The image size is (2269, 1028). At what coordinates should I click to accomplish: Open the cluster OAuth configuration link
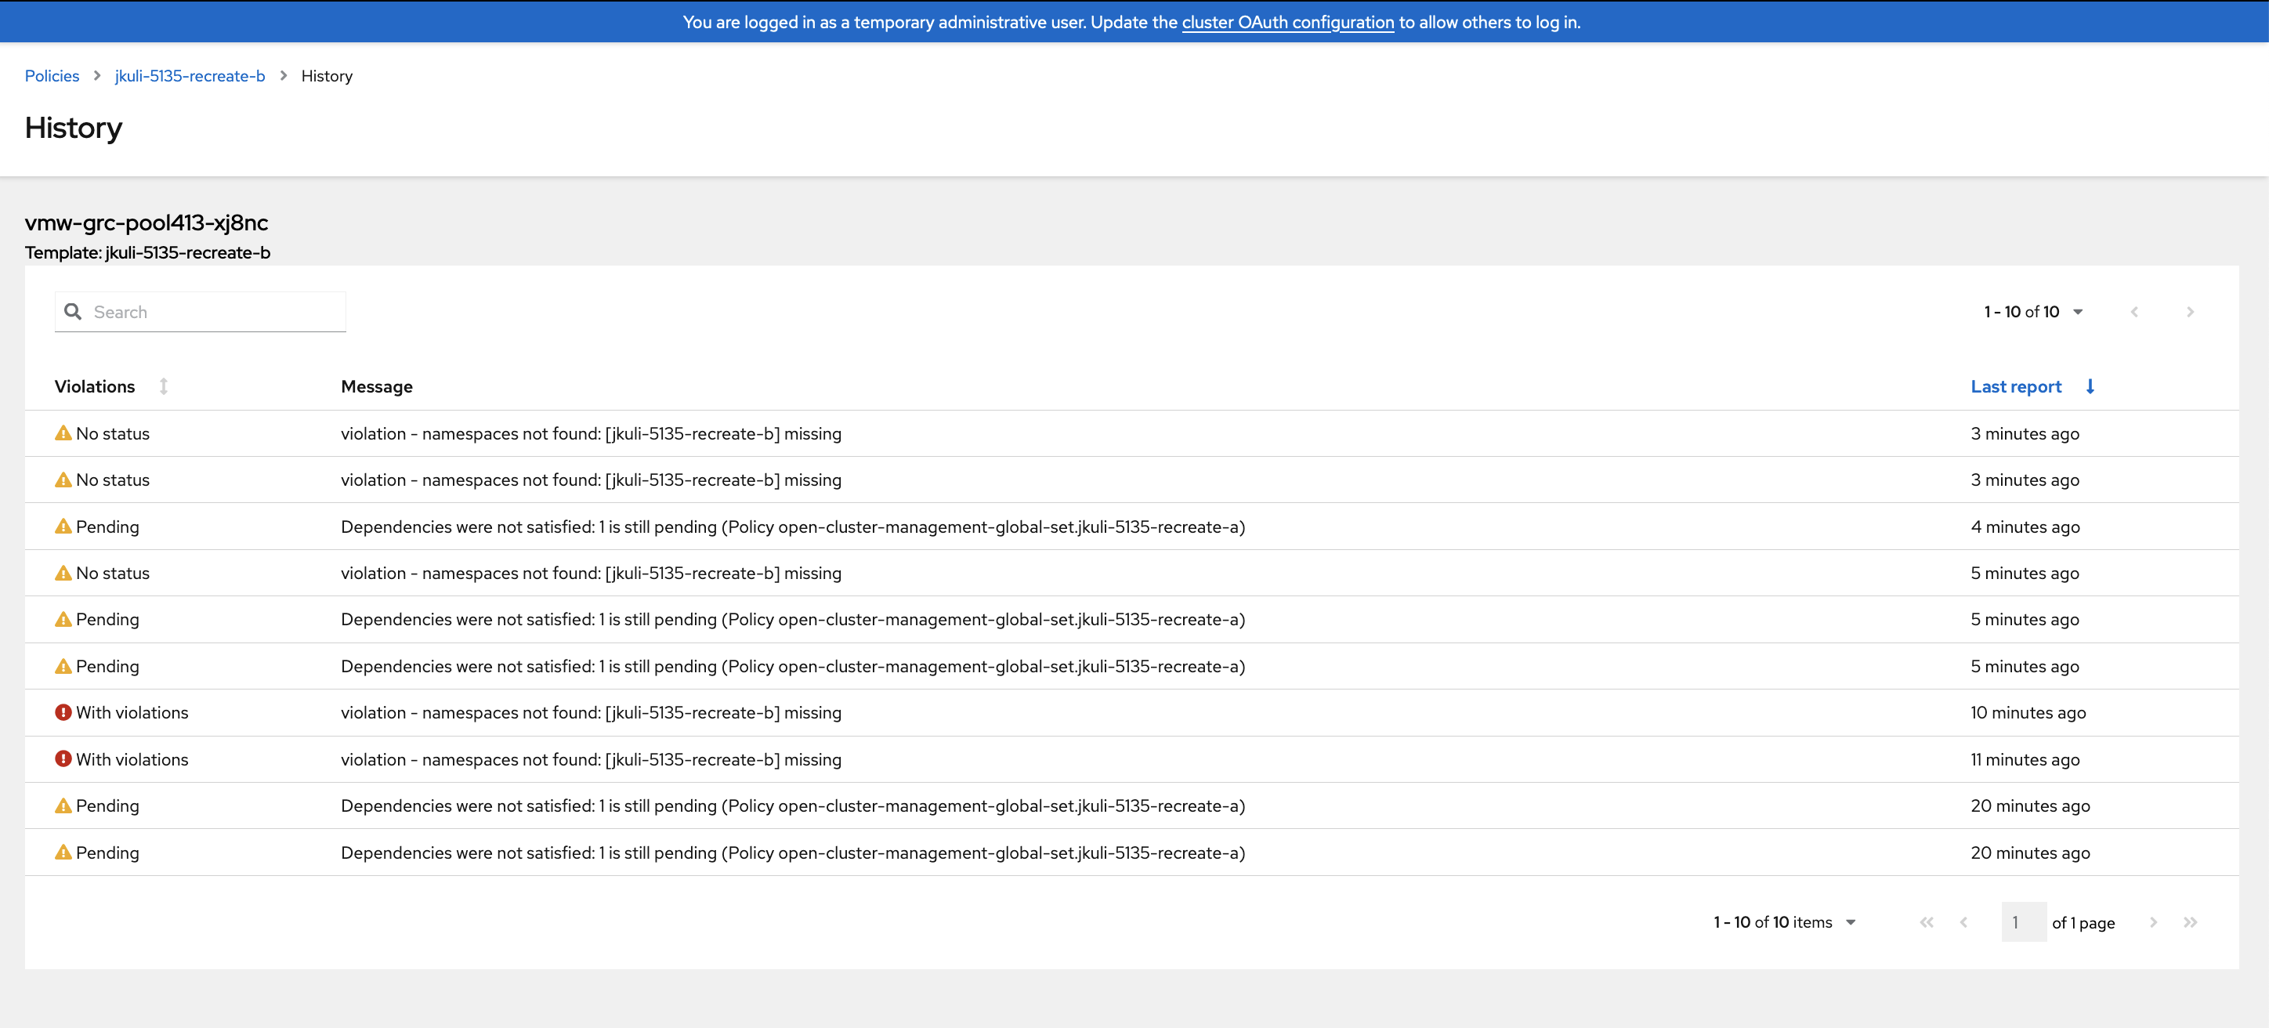[1286, 22]
